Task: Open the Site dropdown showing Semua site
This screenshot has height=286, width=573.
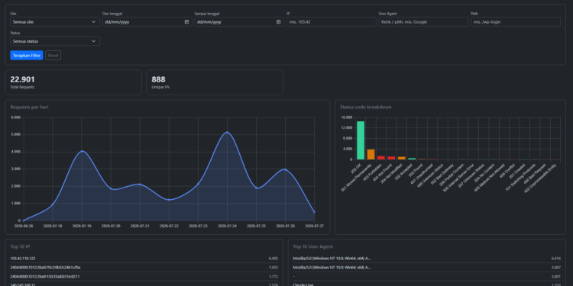Action: (x=55, y=22)
